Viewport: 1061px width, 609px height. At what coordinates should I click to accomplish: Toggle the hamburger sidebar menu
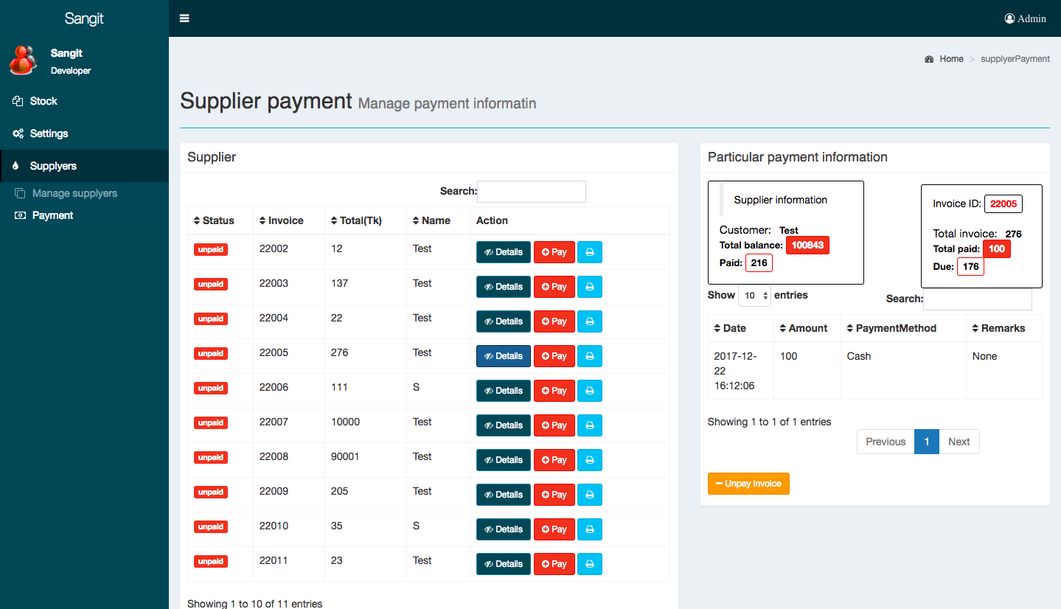(184, 18)
